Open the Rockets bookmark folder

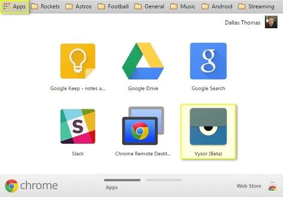45,6
